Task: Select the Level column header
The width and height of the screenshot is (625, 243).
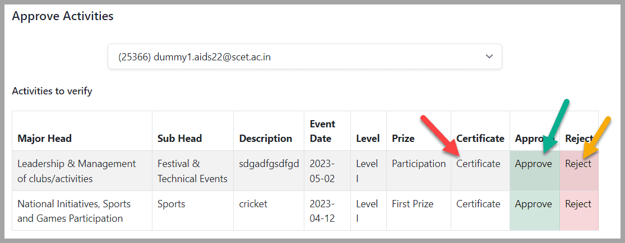Action: pos(368,138)
